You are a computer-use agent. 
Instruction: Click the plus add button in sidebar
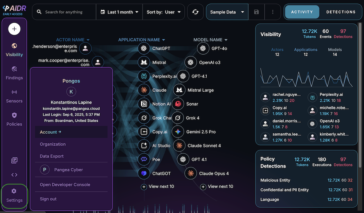coord(14,29)
